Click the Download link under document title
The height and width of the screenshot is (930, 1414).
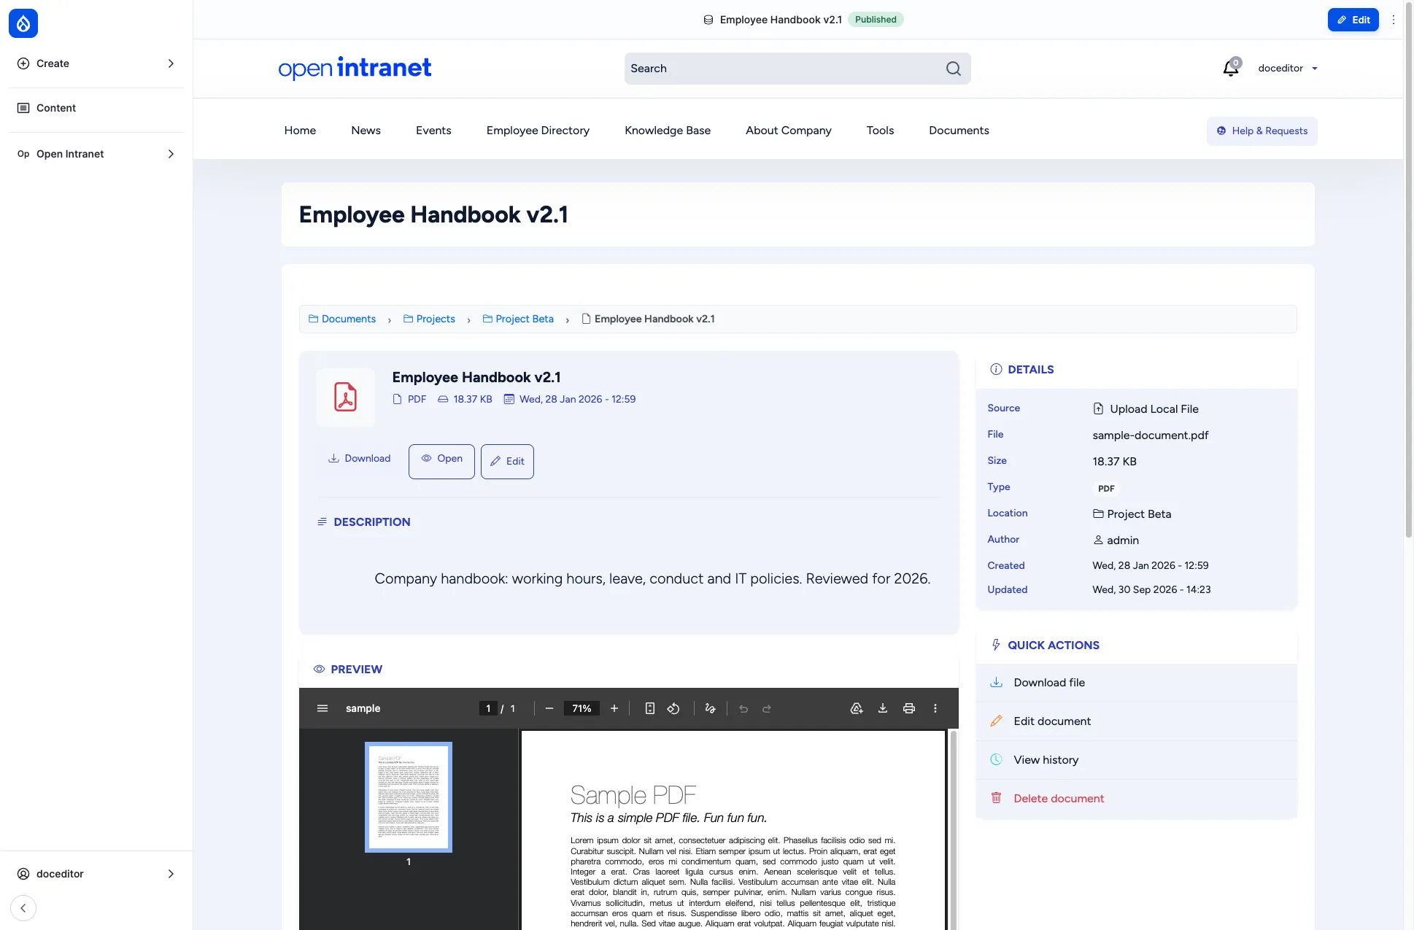359,458
